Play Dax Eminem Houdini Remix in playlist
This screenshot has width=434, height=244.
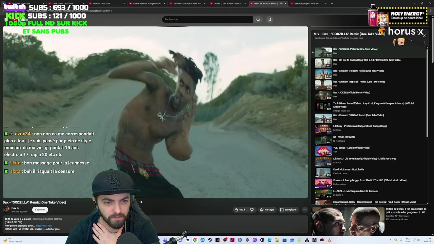[369, 74]
